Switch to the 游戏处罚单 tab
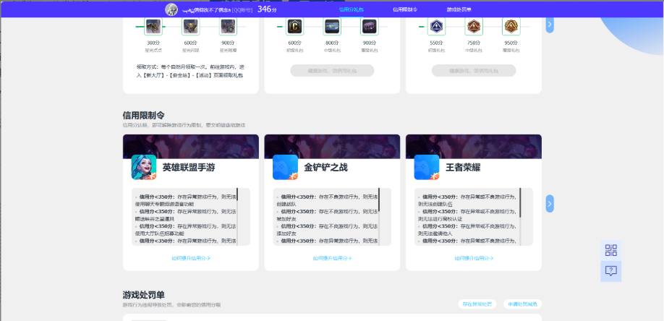This screenshot has width=664, height=321. pos(459,9)
